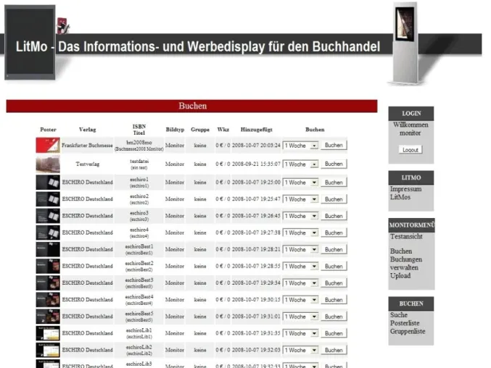Open the Impressum link
The image size is (491, 368).
click(x=406, y=189)
